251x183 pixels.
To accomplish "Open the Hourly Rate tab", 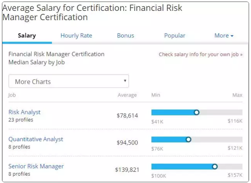I will pyautogui.click(x=76, y=36).
